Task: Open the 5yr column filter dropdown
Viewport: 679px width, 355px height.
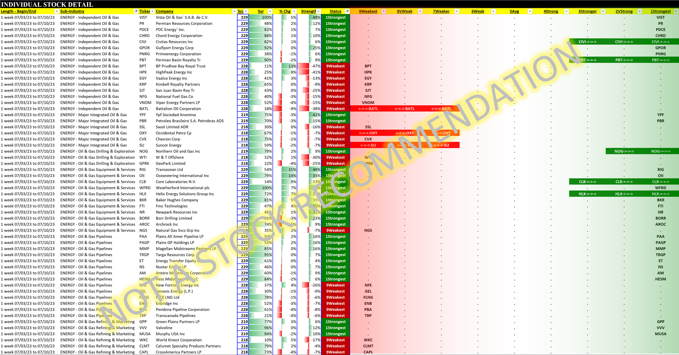Action: click(270, 12)
